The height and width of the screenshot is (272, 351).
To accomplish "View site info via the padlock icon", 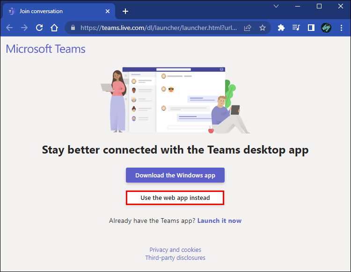I will [x=73, y=28].
